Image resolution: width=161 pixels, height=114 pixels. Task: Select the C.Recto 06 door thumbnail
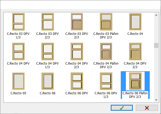point(48,81)
